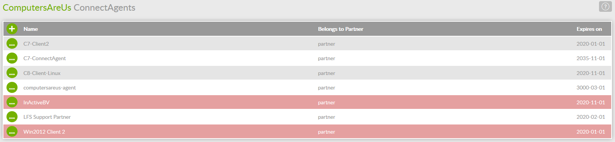
Task: Sort by Belongs to Partner column header
Action: (340, 29)
